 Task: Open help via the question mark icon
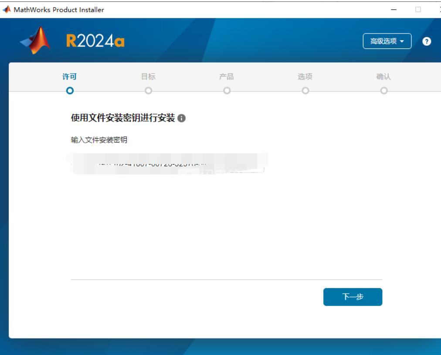426,41
